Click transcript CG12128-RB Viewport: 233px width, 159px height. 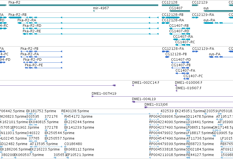point(171,18)
